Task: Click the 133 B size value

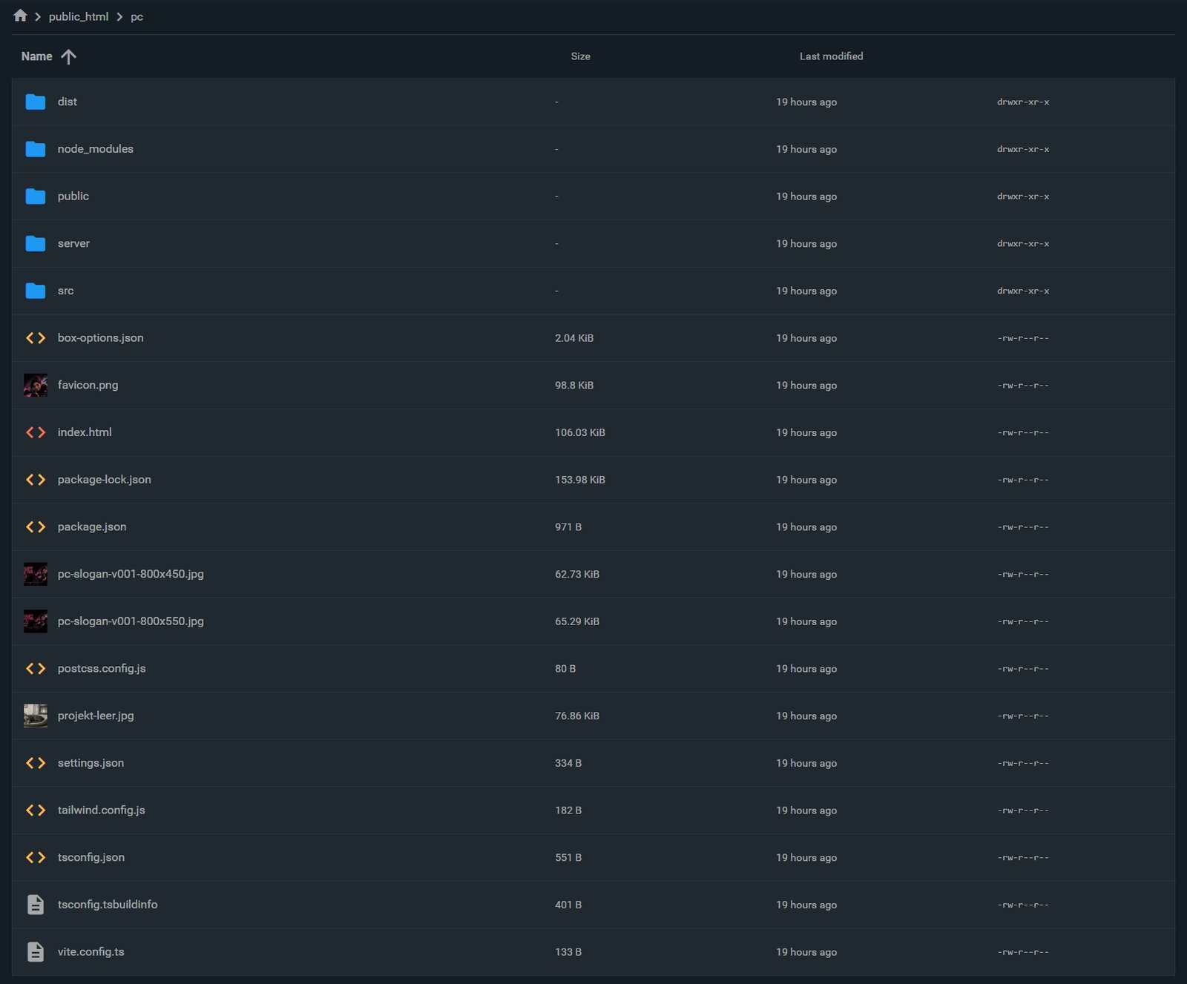Action: [568, 951]
